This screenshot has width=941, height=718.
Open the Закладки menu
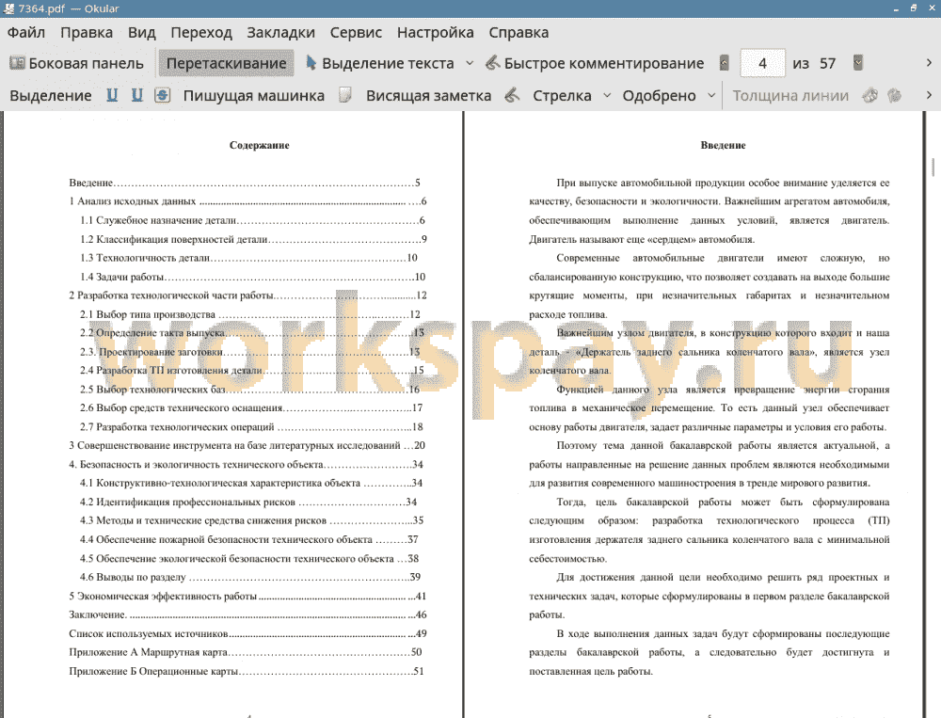click(x=280, y=32)
